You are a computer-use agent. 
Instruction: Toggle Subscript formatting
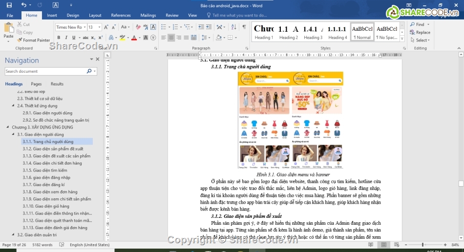click(x=94, y=38)
